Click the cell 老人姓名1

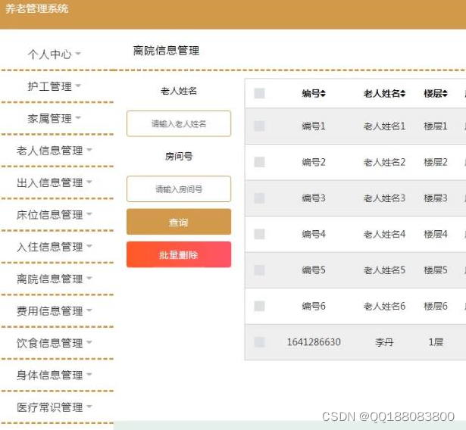384,126
